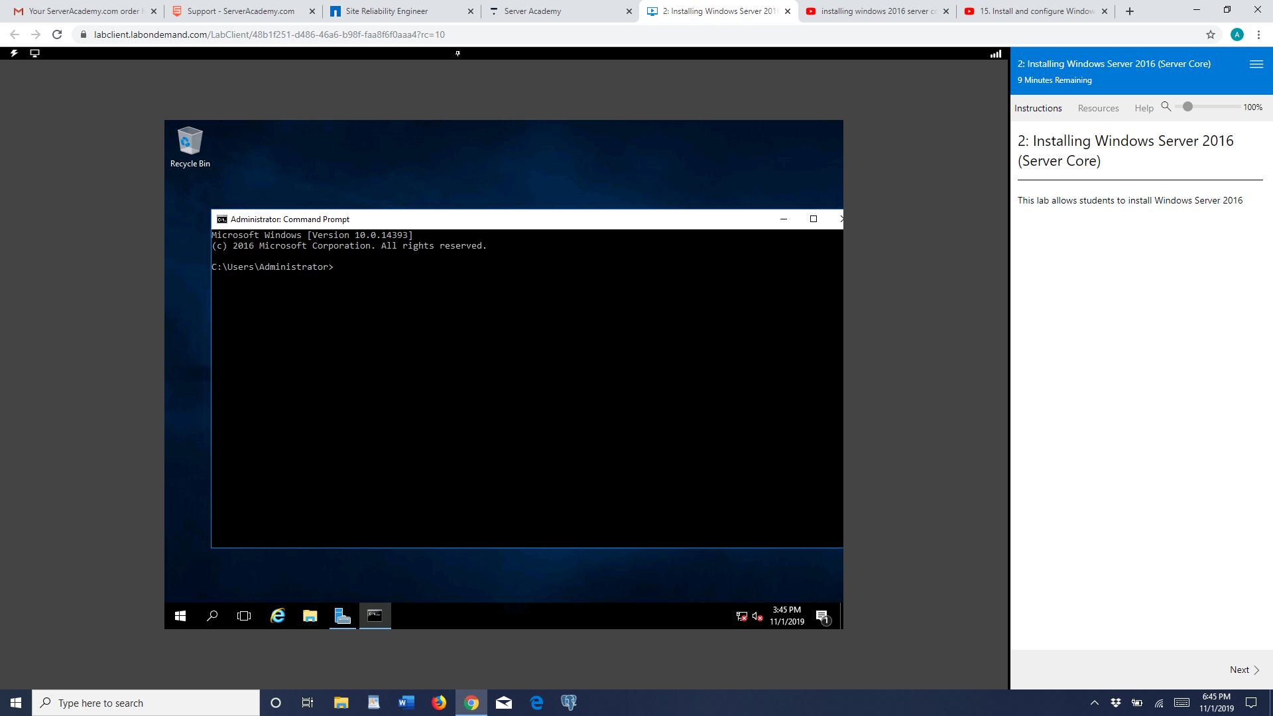The image size is (1273, 716).
Task: Adjust the instructions zoom slider
Action: pos(1187,107)
